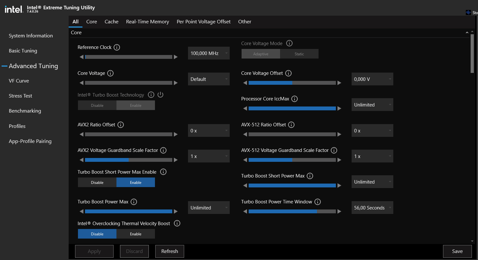The height and width of the screenshot is (260, 478).
Task: Open Core Voltage Mode info icon
Action: pyautogui.click(x=289, y=43)
